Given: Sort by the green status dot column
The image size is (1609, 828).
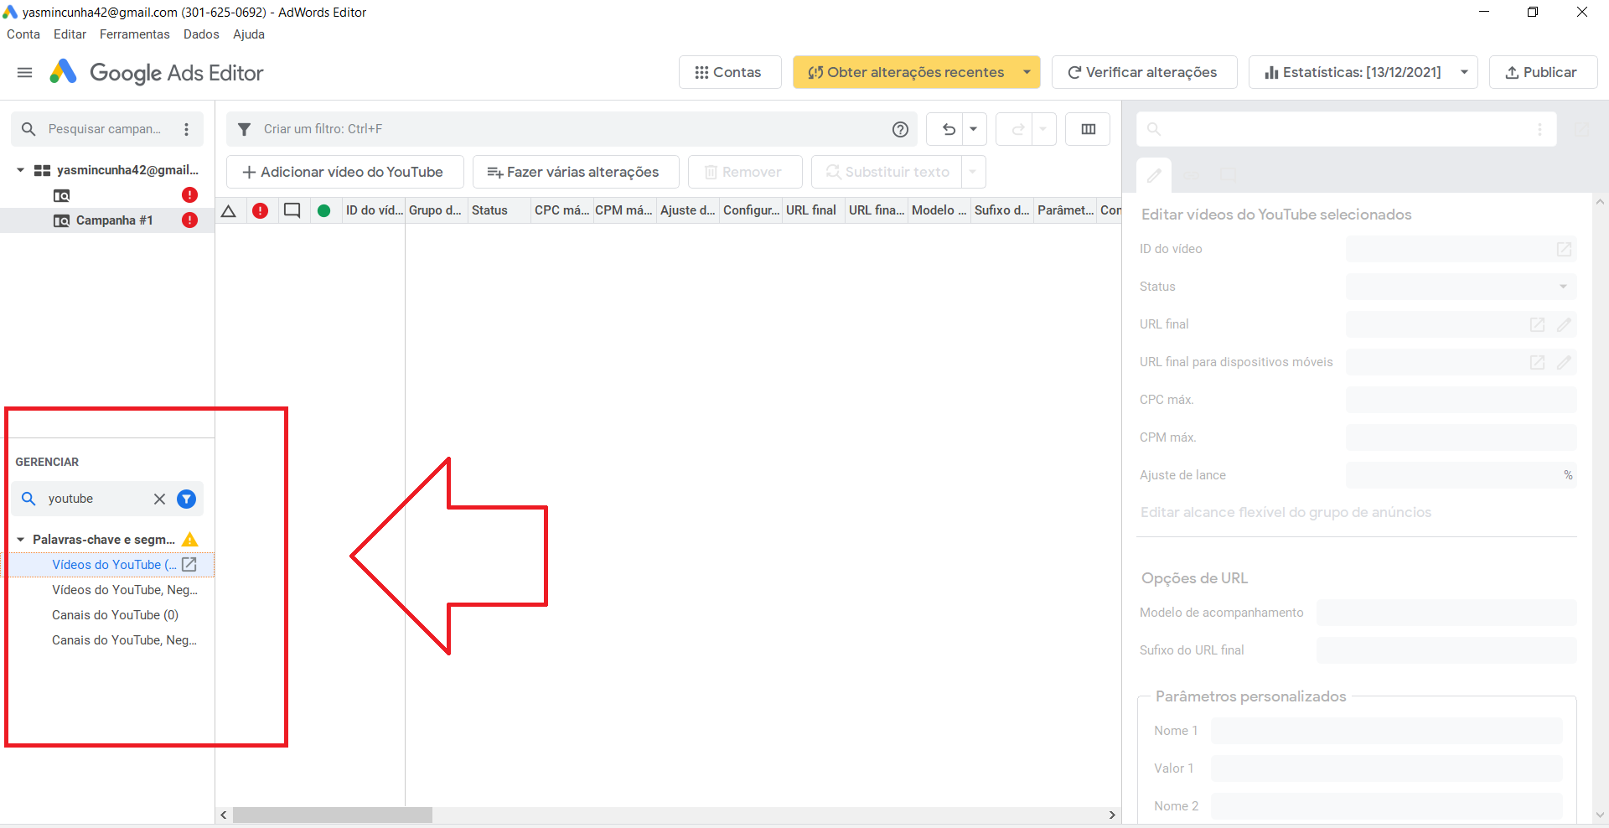Looking at the screenshot, I should (x=323, y=210).
